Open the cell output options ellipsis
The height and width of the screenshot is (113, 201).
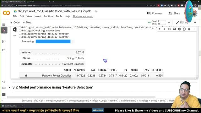click(15, 36)
